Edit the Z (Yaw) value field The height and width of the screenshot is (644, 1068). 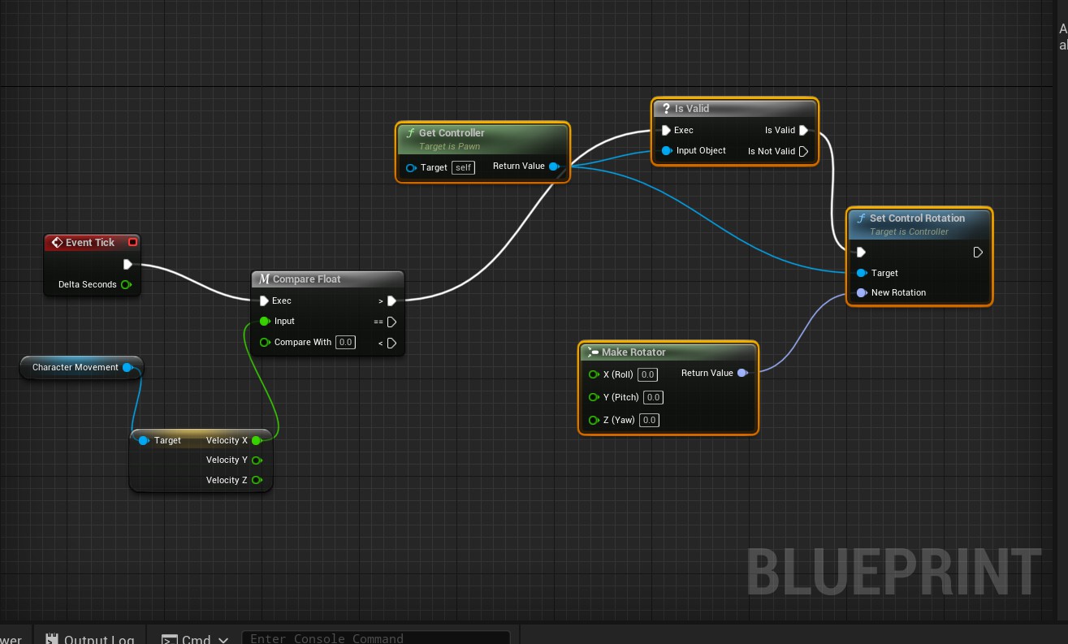pos(650,420)
